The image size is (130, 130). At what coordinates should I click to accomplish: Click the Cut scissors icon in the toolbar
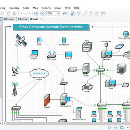coord(2,13)
